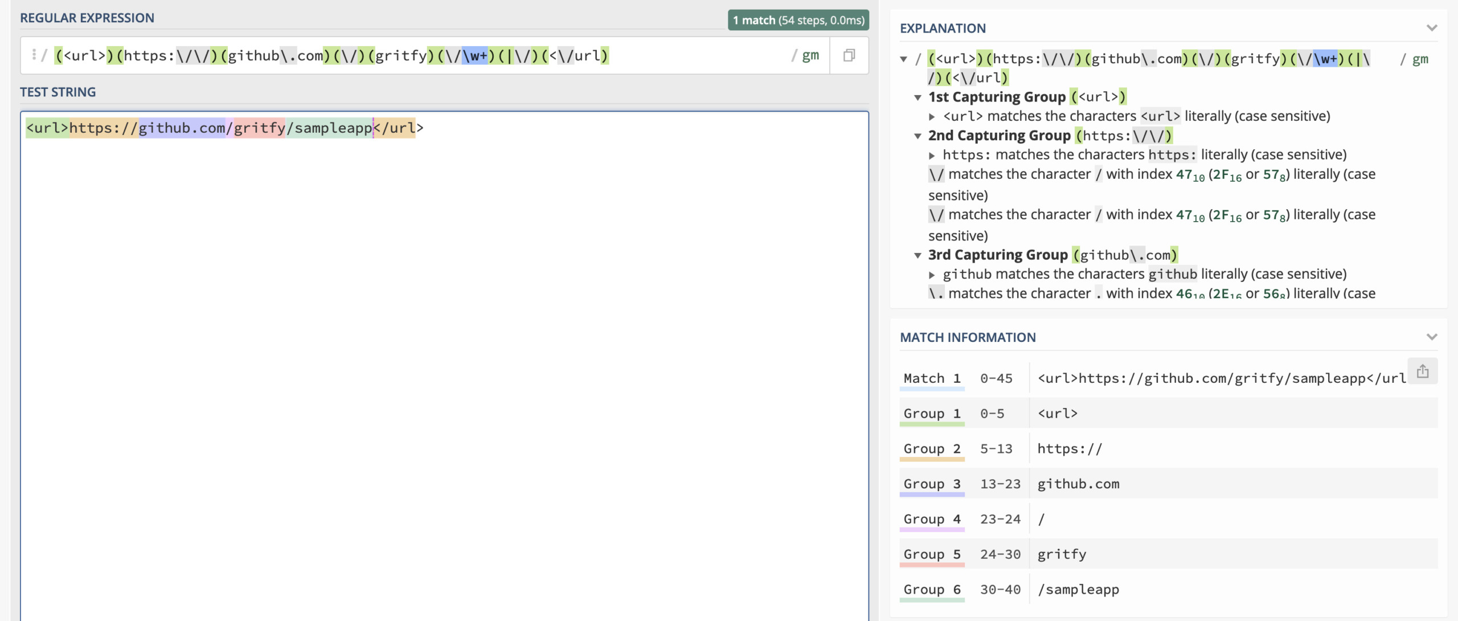Click the export matches share icon

pos(1422,371)
